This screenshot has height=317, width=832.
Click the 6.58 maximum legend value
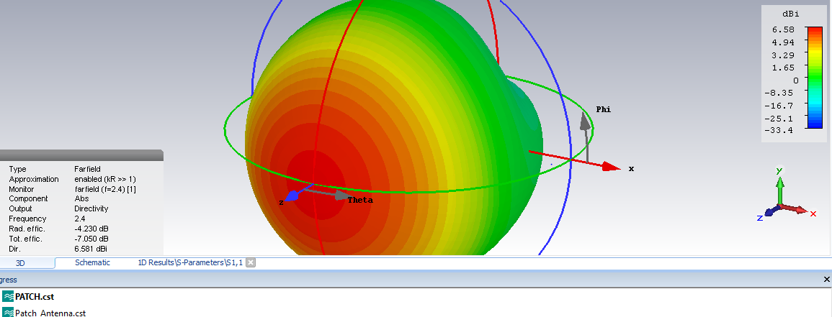coord(783,29)
